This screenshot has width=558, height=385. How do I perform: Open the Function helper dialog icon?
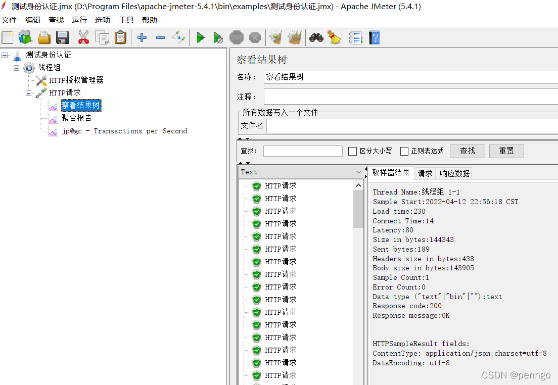(x=355, y=37)
